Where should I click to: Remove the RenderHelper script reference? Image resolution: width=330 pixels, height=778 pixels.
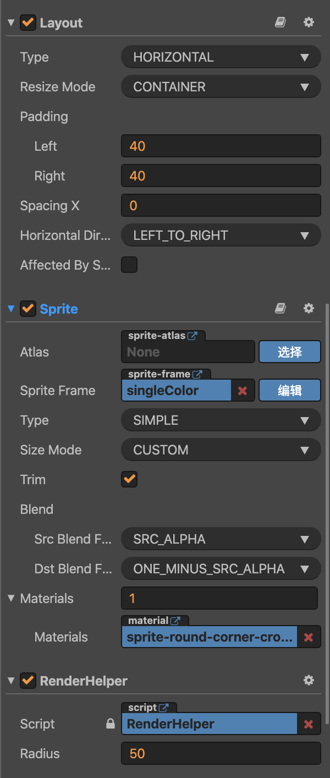pyautogui.click(x=309, y=724)
